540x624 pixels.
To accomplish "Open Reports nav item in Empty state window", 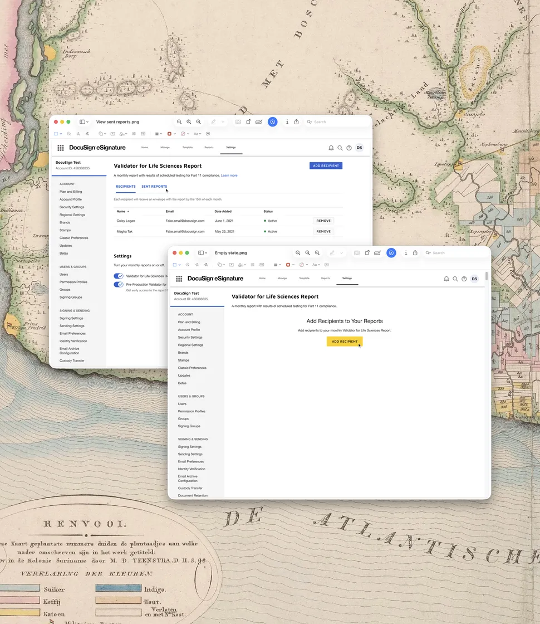I will (x=325, y=278).
